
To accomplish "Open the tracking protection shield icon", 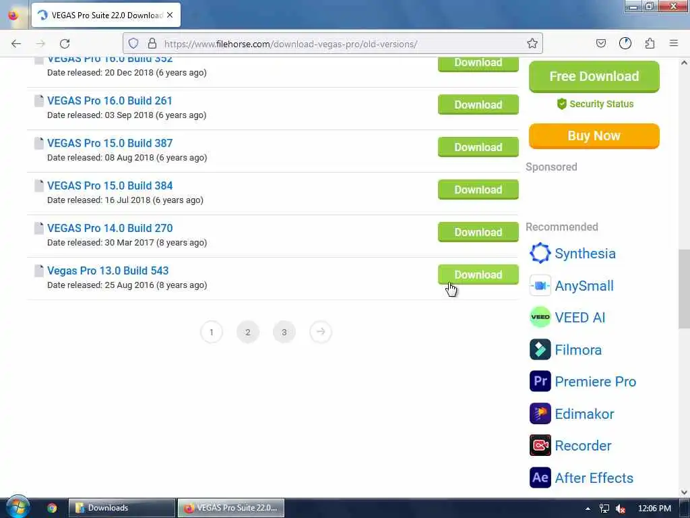I will coord(133,43).
